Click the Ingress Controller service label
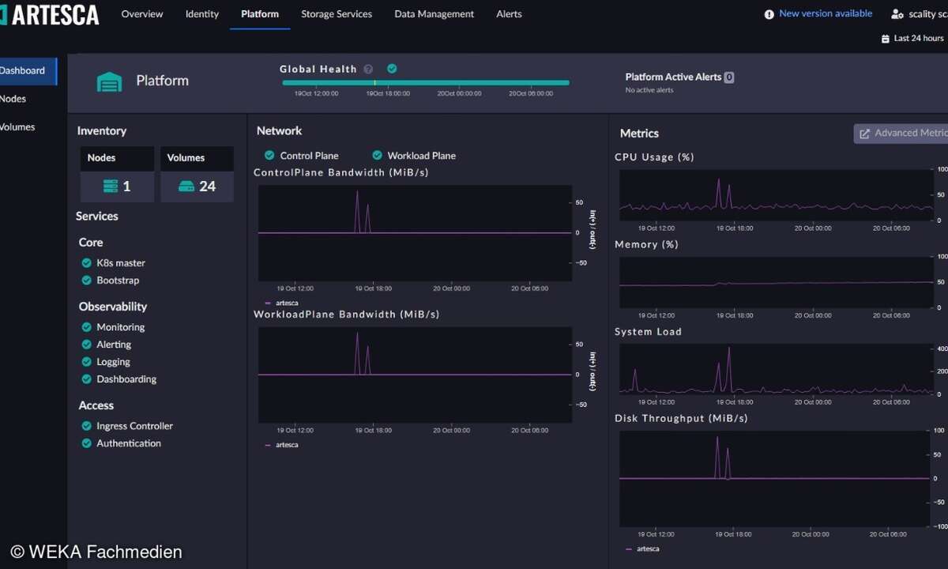This screenshot has height=569, width=948. tap(134, 426)
